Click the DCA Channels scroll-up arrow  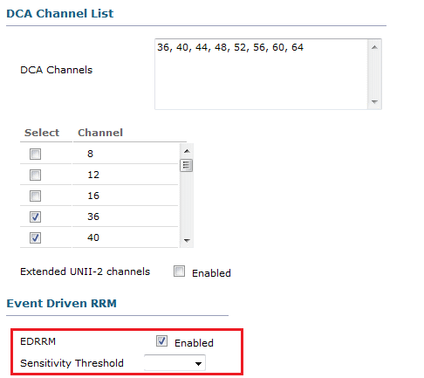(374, 47)
